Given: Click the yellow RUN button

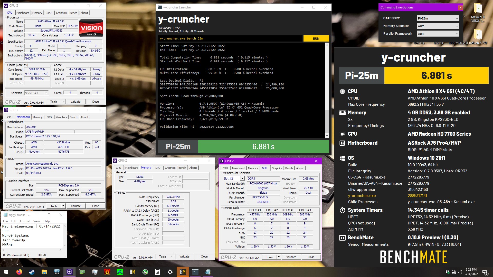Looking at the screenshot, I should 316,38.
